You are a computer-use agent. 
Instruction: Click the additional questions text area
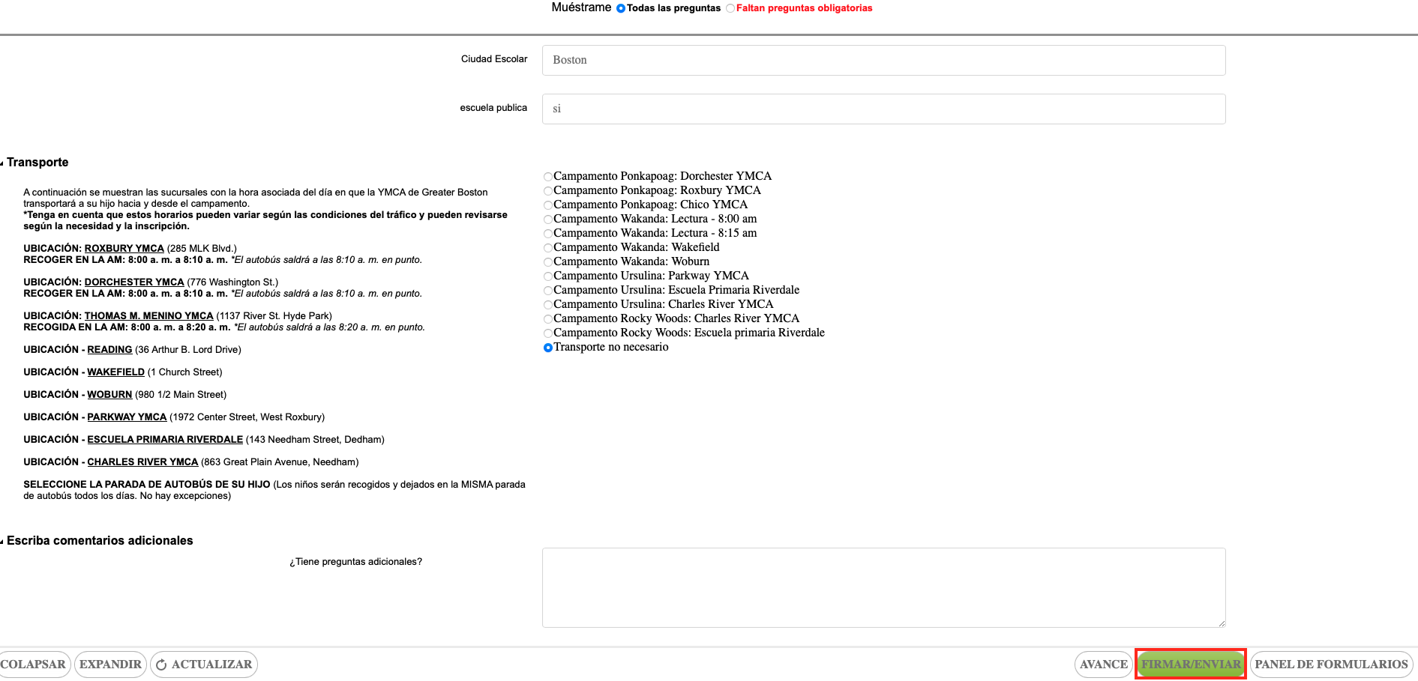(x=883, y=587)
